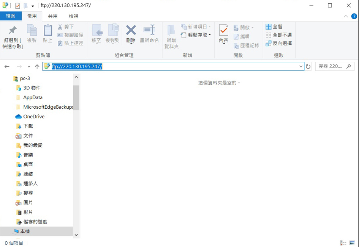
Task: Open the 搜尋 searches folder
Action: (25, 193)
